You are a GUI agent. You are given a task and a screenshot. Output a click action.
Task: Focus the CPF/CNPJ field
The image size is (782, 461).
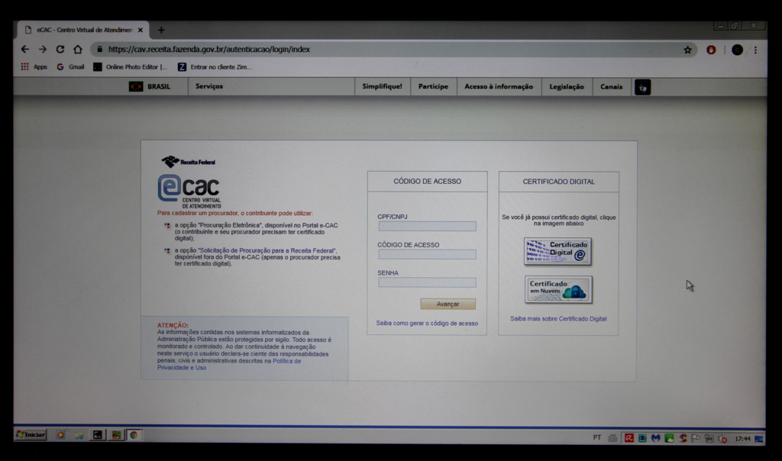[x=427, y=226]
